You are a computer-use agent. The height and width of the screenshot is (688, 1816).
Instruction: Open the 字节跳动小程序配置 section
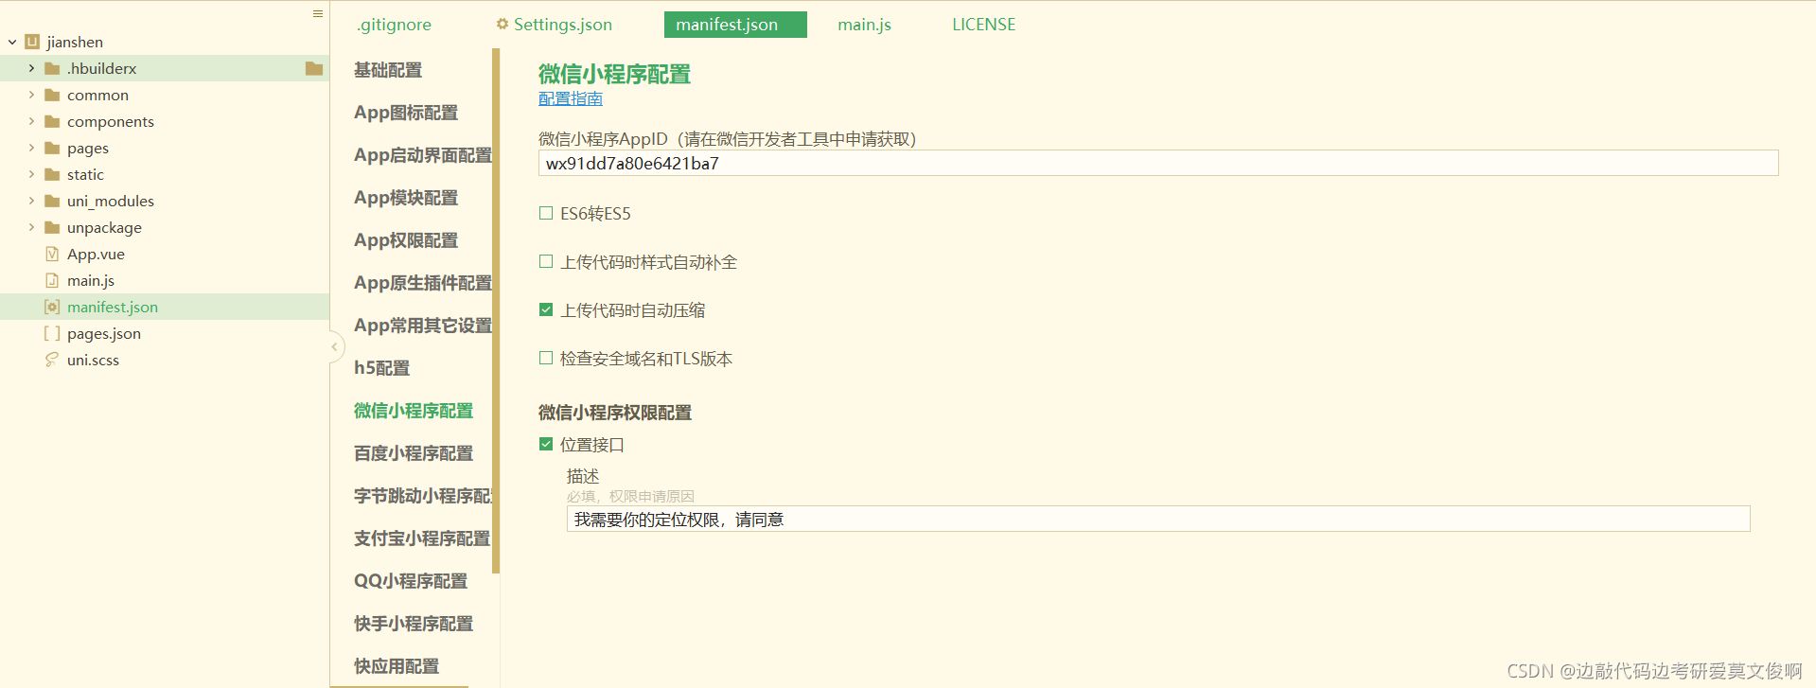[423, 496]
